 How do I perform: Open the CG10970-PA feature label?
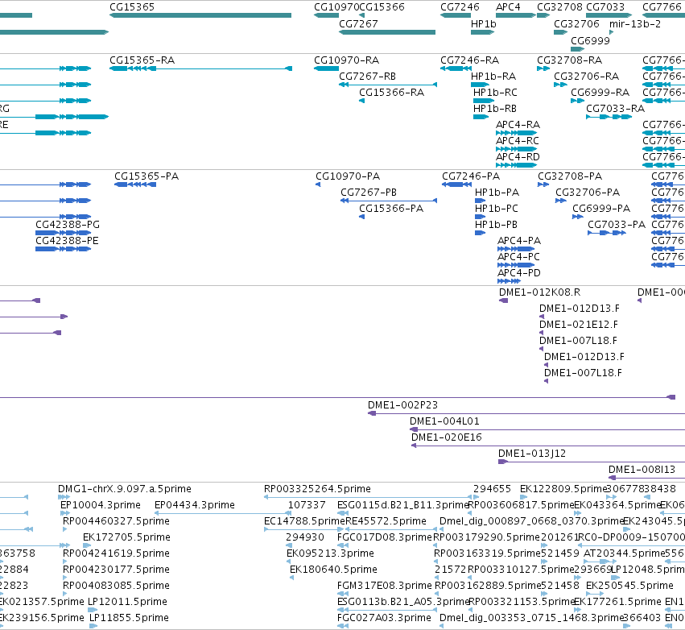[348, 176]
